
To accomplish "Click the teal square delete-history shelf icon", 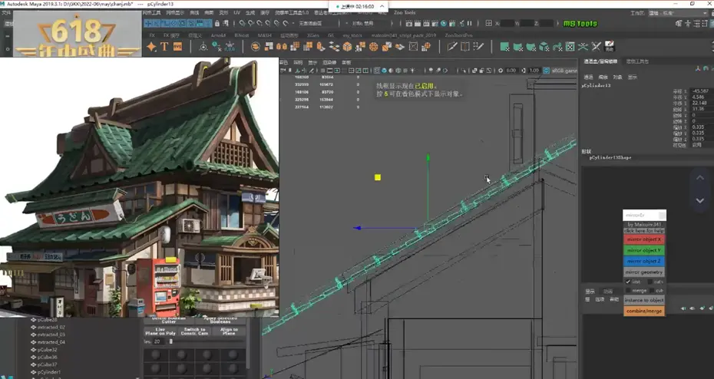I will point(504,46).
